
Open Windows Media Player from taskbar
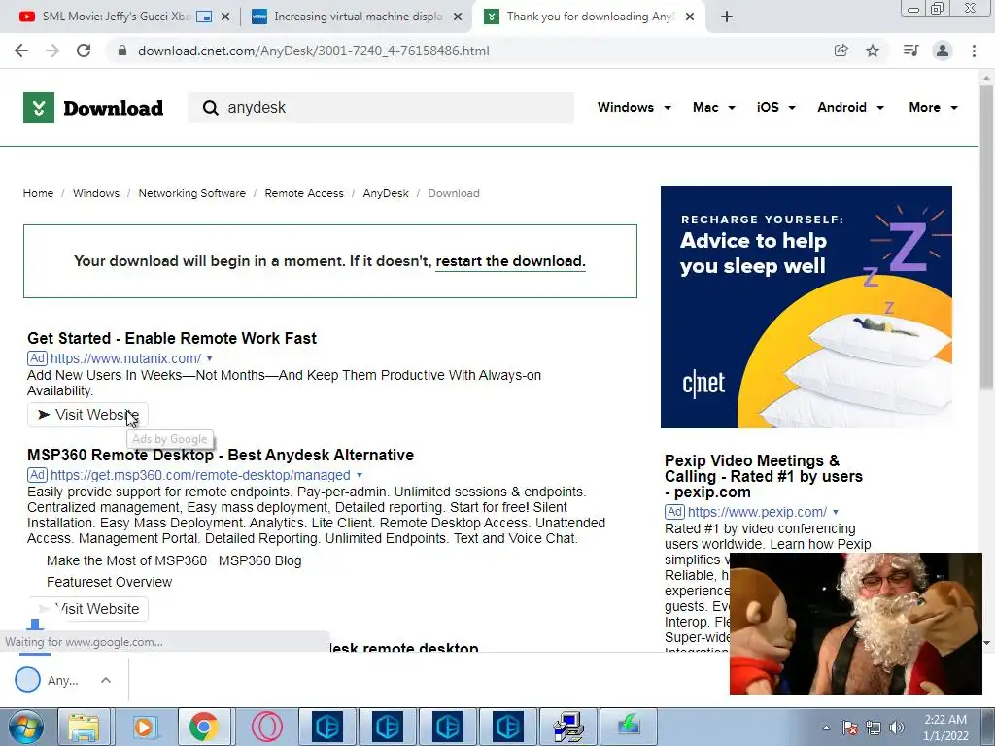coord(144,727)
